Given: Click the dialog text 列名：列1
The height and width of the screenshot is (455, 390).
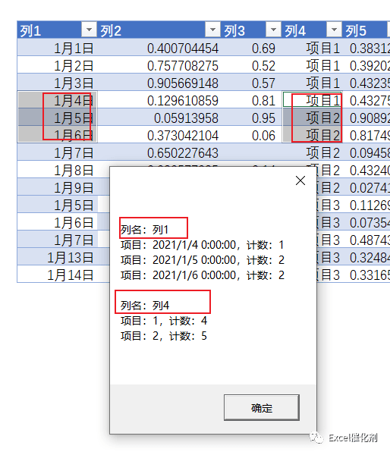Looking at the screenshot, I should [144, 230].
